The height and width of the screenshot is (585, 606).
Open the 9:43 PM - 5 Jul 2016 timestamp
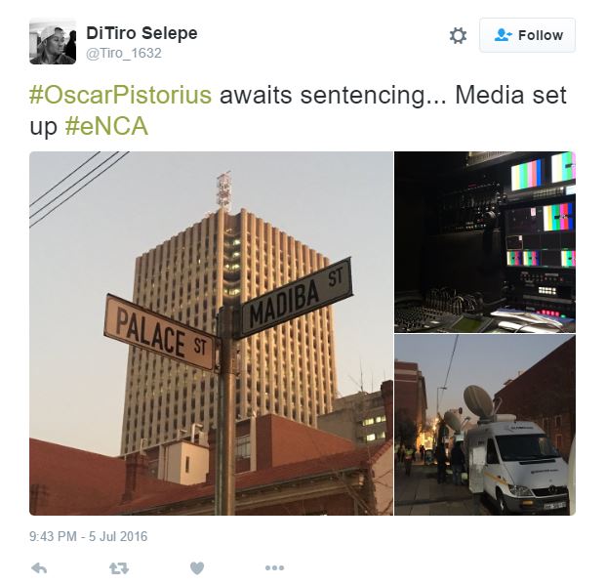click(89, 536)
